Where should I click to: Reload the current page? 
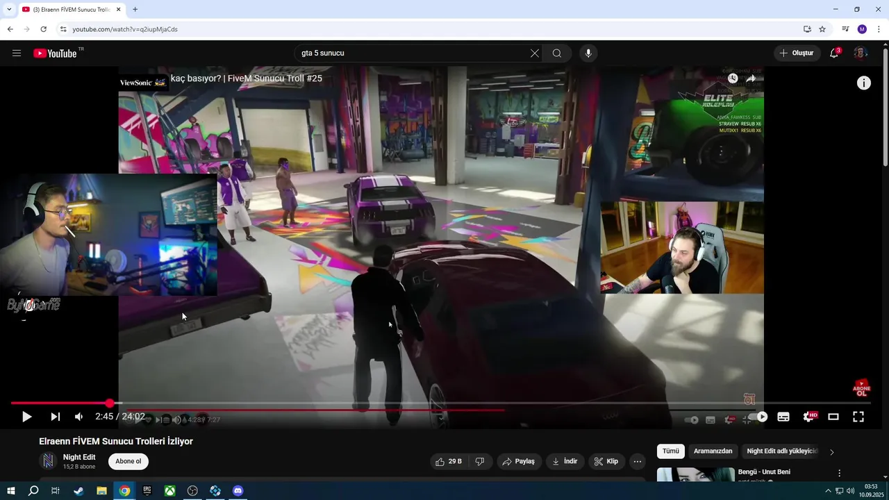[43, 29]
